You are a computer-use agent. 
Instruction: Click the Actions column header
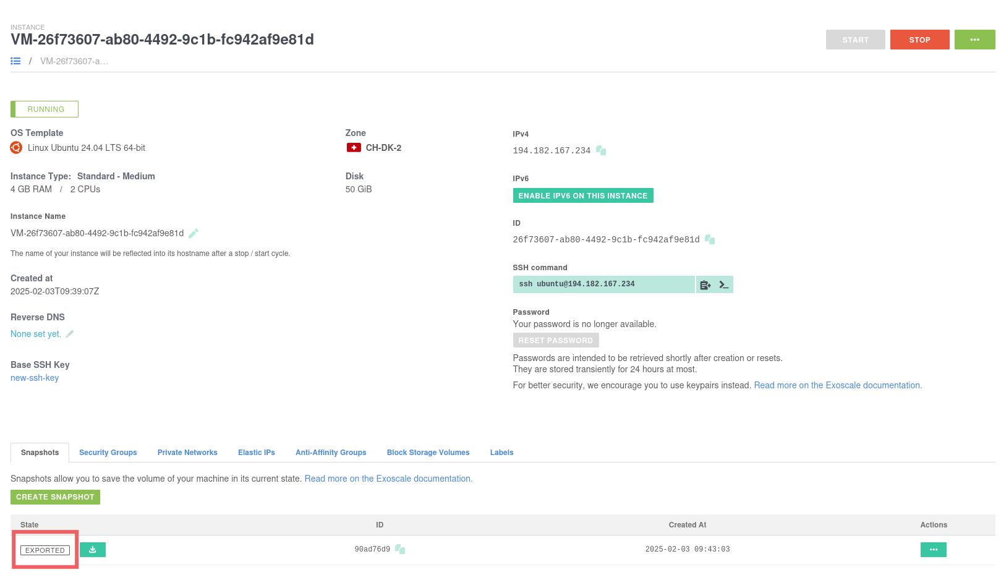934,525
